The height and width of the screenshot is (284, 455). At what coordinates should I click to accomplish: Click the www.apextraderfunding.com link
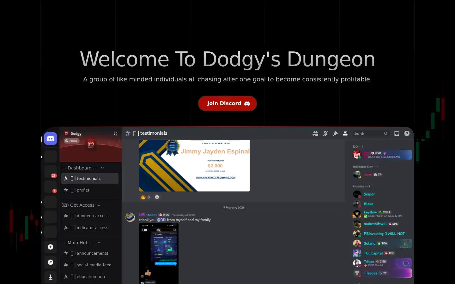point(215,178)
